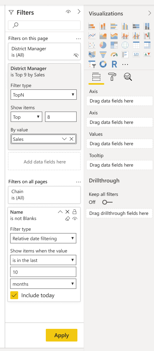This screenshot has height=351, width=154.
Task: Collapse the Filters pane
Action: 79,11
